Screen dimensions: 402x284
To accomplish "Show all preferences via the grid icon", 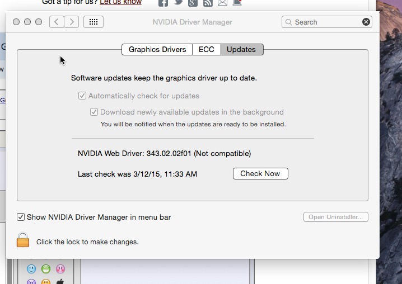I will pos(94,22).
